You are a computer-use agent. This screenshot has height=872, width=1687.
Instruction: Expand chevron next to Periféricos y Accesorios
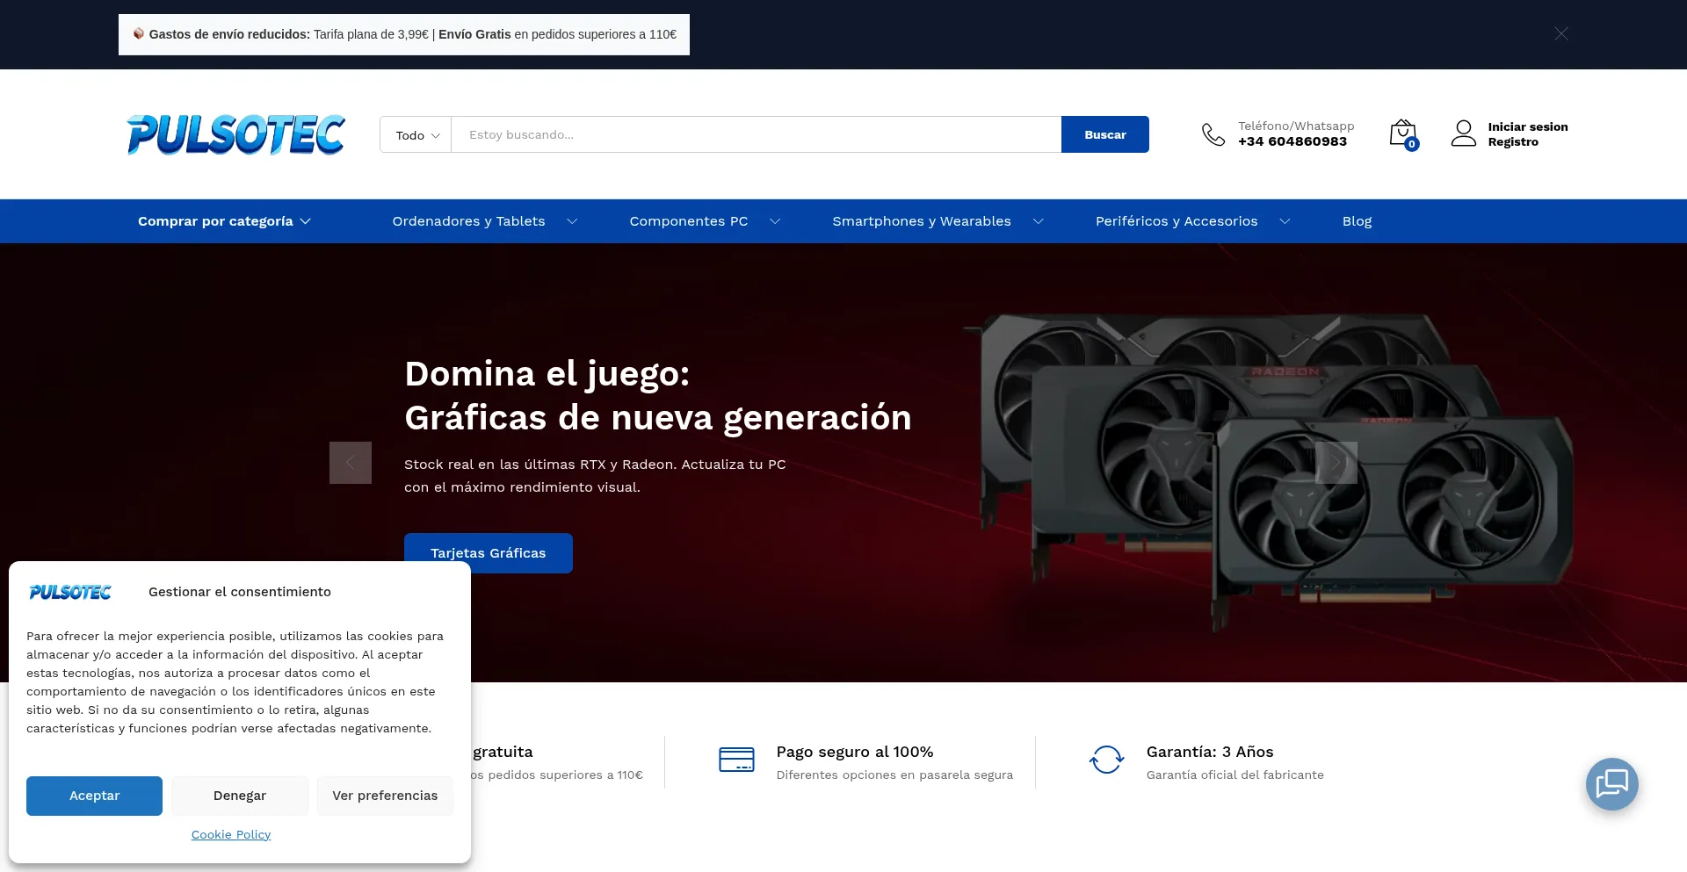point(1285,221)
